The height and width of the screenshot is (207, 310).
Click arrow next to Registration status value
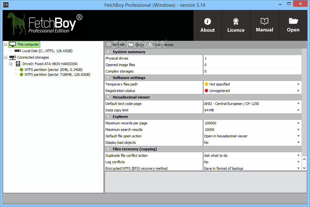click(x=298, y=91)
